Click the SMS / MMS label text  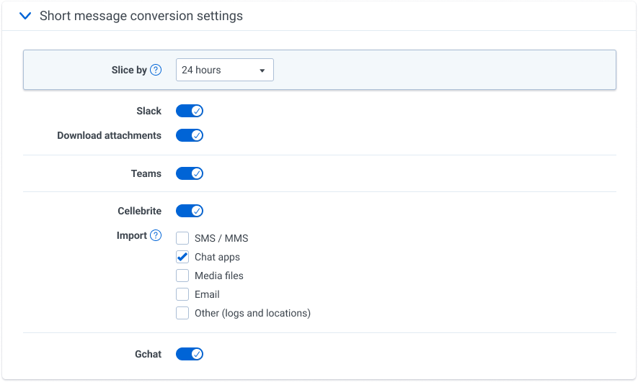point(221,238)
